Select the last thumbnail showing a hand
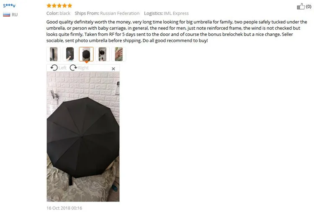This screenshot has height=212, width=314. 118,54
